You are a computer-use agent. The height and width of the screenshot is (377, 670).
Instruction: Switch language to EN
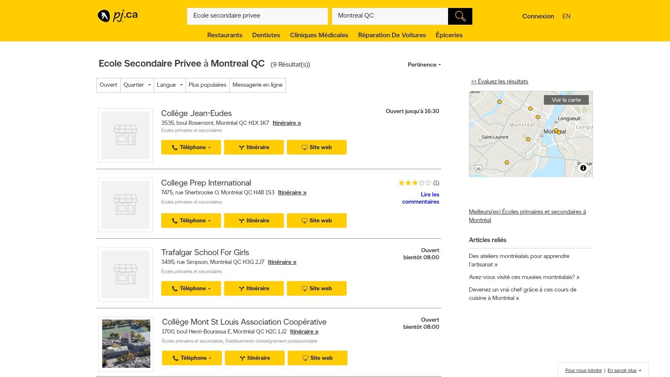click(566, 16)
